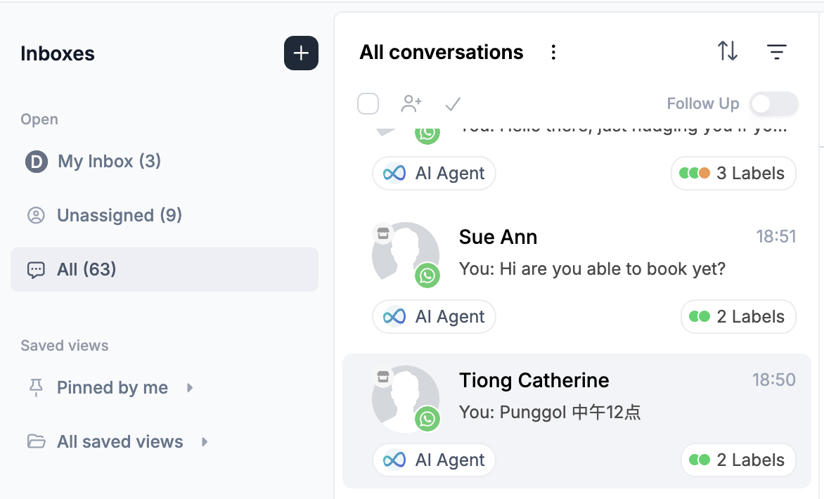Click AI Agent button under Sue Ann

pos(434,317)
